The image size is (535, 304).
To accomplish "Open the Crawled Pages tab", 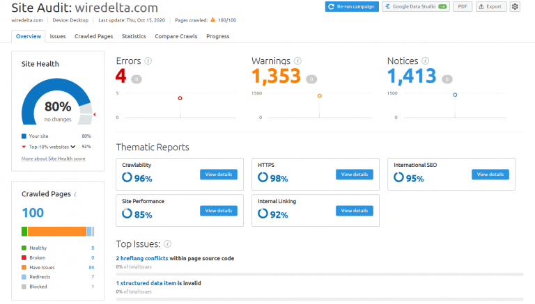I will [94, 36].
